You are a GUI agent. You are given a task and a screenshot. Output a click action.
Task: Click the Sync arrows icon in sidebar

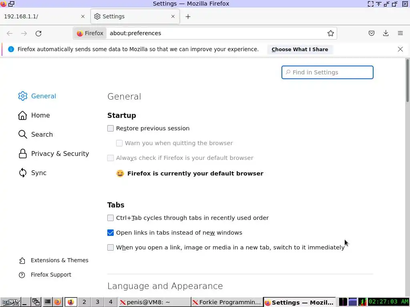(x=23, y=173)
